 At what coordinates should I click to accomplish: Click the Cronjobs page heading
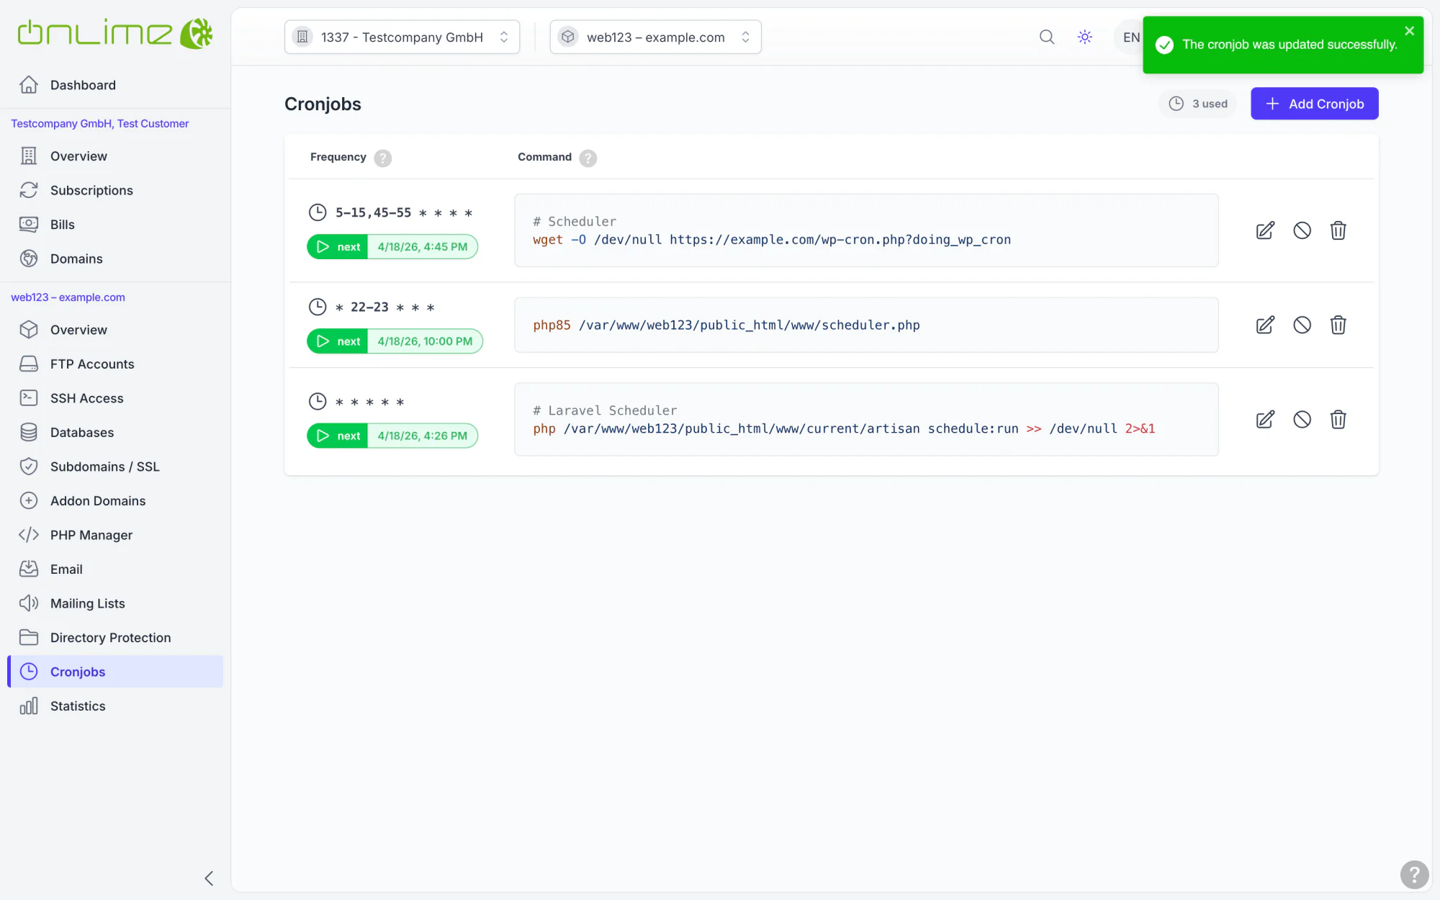tap(323, 104)
